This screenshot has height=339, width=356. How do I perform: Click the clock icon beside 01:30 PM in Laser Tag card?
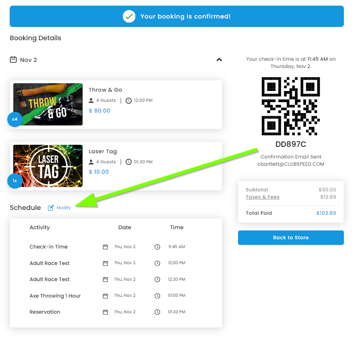pos(128,162)
